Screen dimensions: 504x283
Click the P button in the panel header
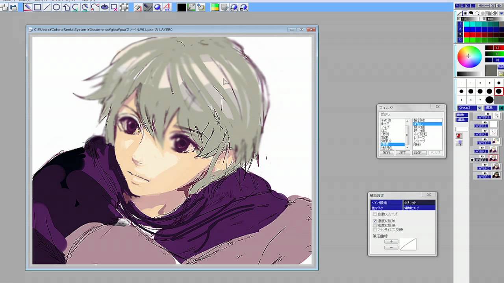pyautogui.click(x=457, y=6)
